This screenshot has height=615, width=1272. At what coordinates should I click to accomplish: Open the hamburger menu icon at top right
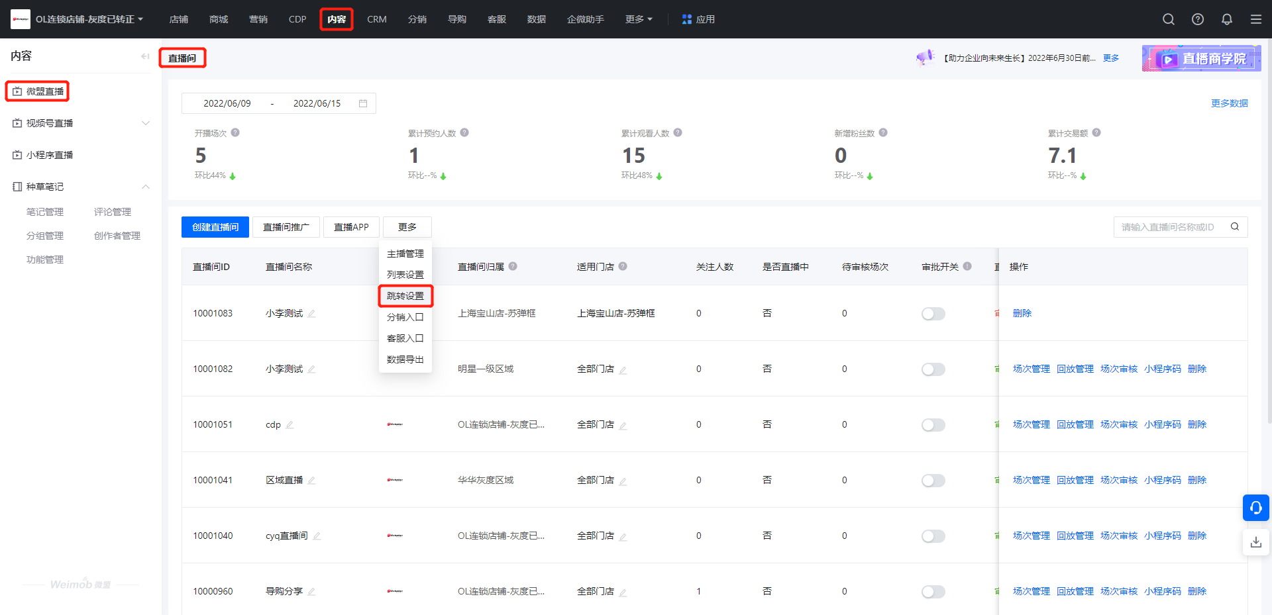click(x=1256, y=19)
